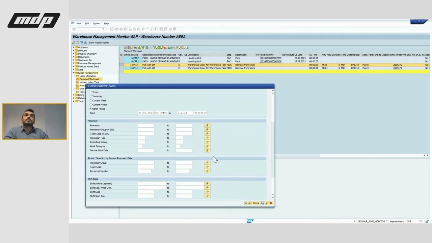Open multiple selection for Personnel Number
Viewport: 432px width, 243px height.
(207, 171)
